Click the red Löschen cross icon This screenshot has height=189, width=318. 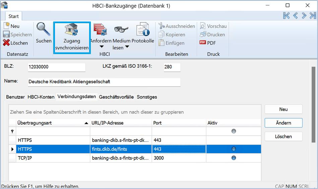tap(6, 43)
